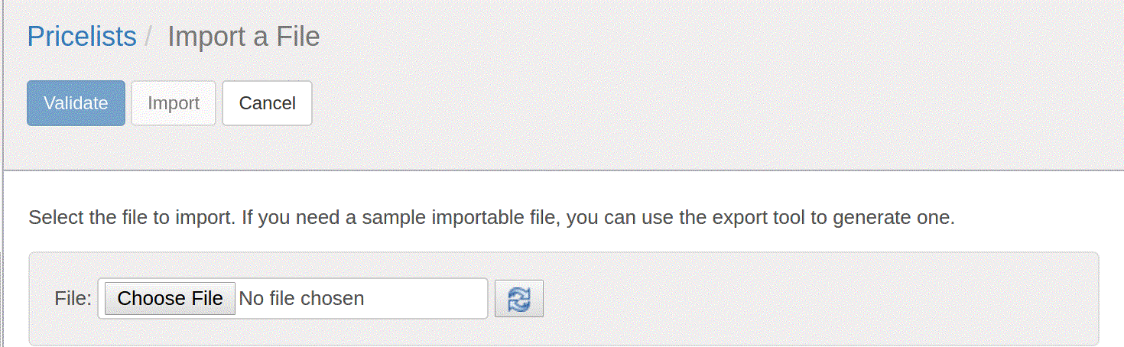This screenshot has width=1124, height=347.
Task: Open the Choose File picker
Action: tap(170, 298)
